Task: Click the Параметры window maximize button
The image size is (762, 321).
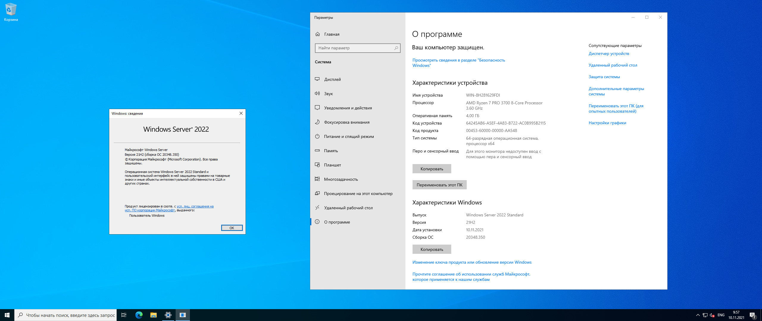Action: [x=647, y=17]
